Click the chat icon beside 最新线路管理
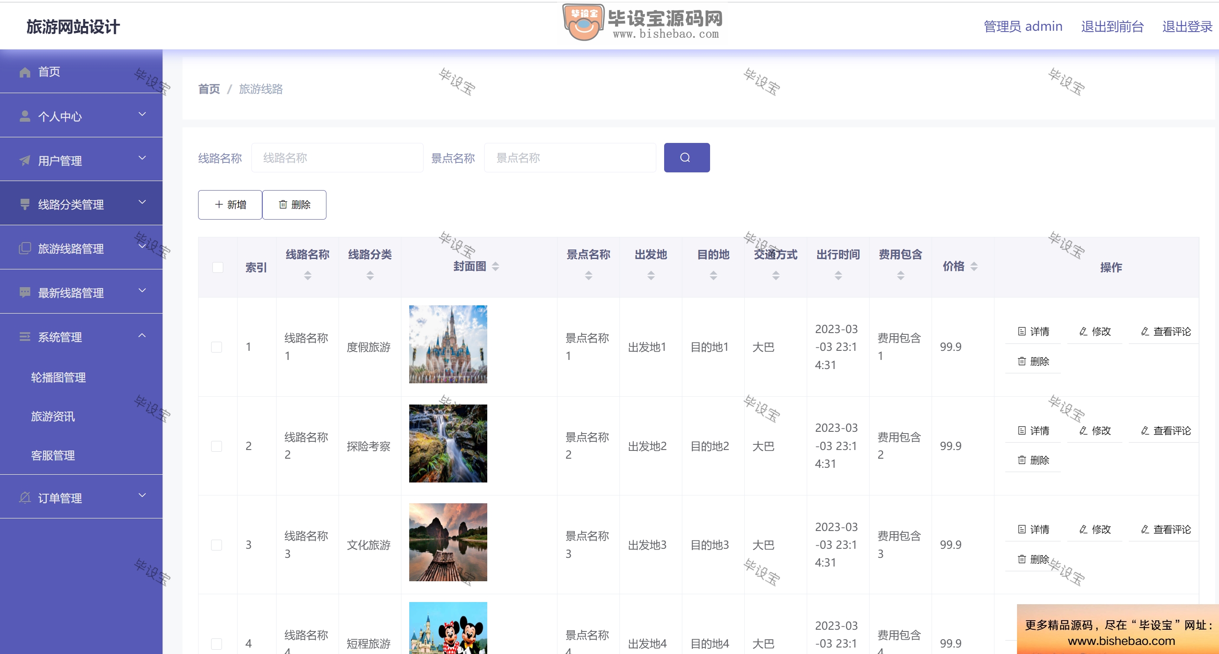Image resolution: width=1219 pixels, height=654 pixels. (x=25, y=292)
